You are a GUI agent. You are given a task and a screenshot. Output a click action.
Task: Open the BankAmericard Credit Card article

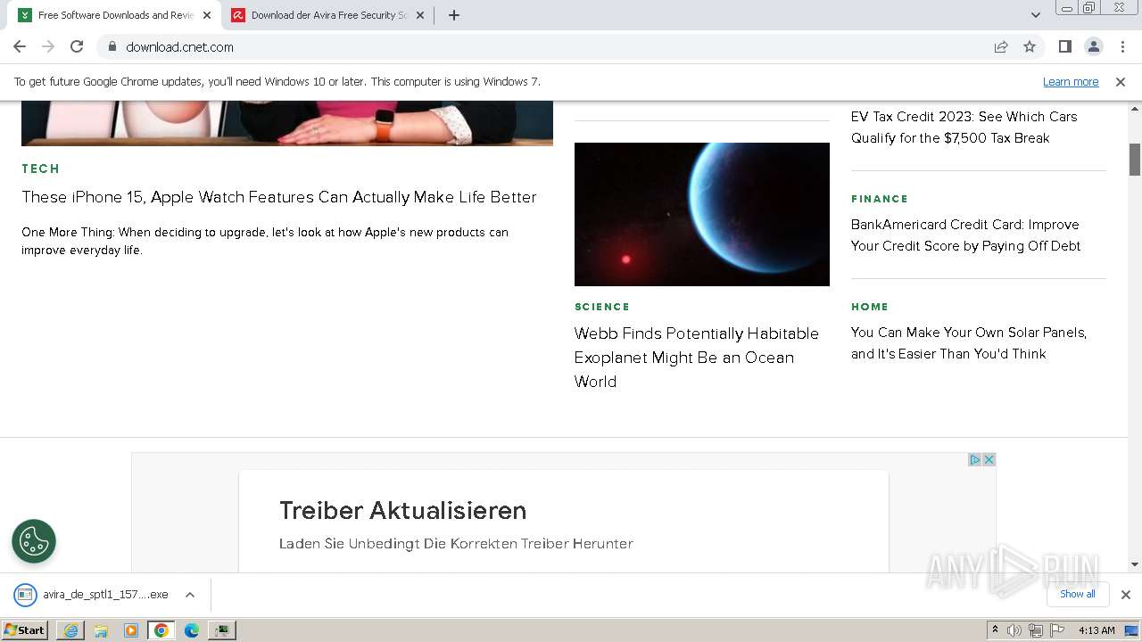click(966, 235)
